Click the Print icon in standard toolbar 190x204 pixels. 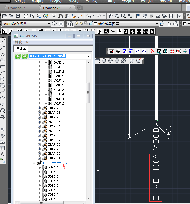(x=26, y=16)
